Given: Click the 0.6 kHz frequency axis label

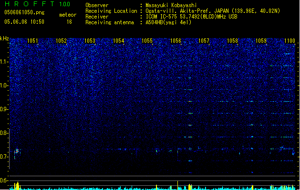Looking at the screenshot, I should (4, 180).
